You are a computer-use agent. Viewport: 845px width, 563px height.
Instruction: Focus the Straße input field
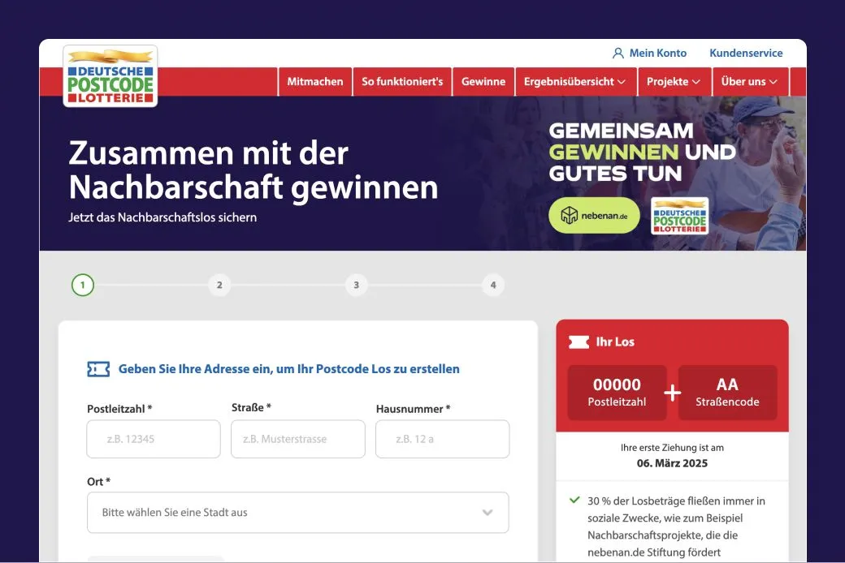[x=298, y=439]
